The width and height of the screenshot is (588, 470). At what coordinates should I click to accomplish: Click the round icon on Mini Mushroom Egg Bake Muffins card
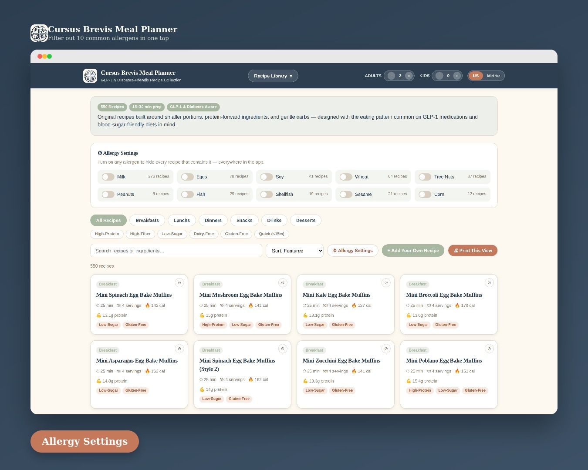click(282, 283)
